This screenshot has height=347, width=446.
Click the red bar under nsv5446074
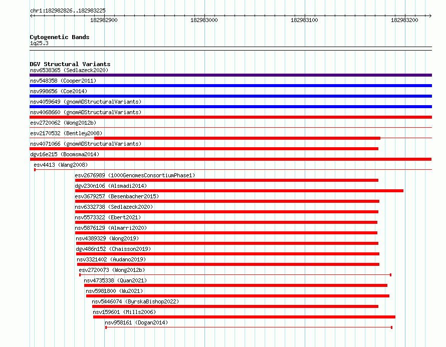point(235,306)
